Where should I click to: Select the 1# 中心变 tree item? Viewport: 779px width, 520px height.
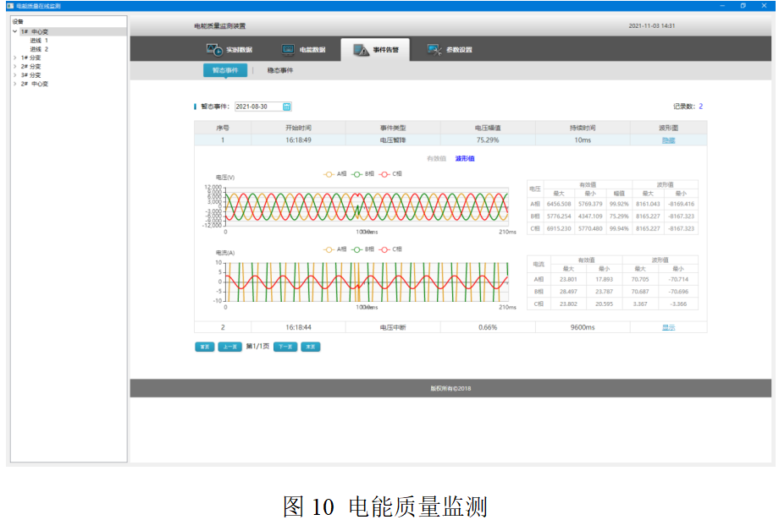pyautogui.click(x=34, y=31)
